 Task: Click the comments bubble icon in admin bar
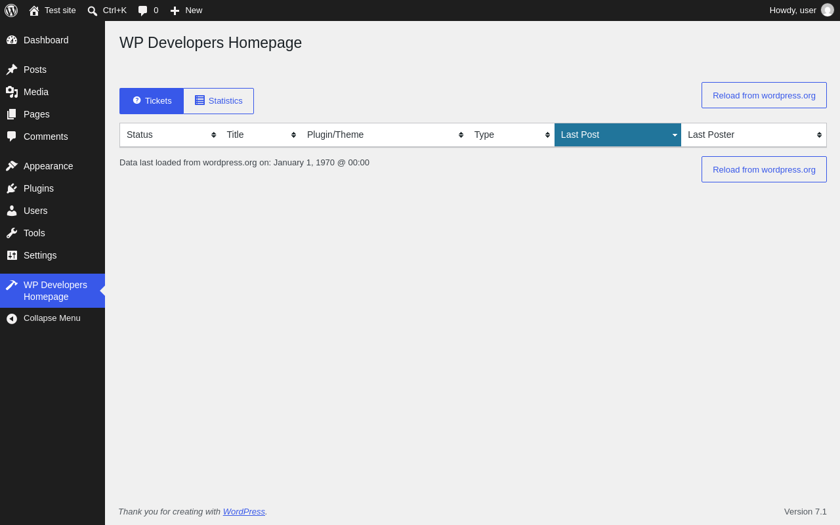coord(143,10)
